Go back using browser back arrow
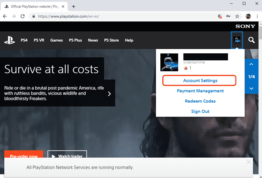 click(5, 16)
